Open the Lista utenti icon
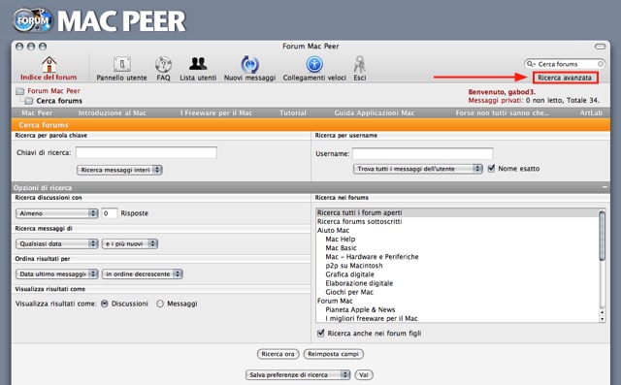Viewport: 621px width, 385px height. point(198,64)
